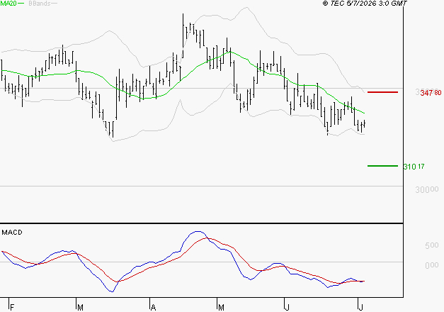
Task: Click the 300.00 price axis label
Action: [427, 190]
